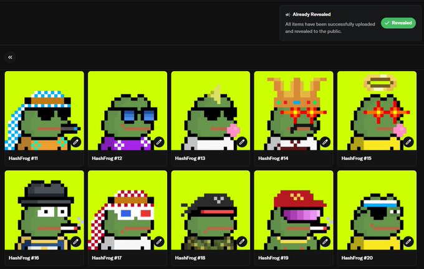Viewport: 424px width, 269px height.
Task: Click the edit pencil on HashFrog #13
Action: pos(242,142)
